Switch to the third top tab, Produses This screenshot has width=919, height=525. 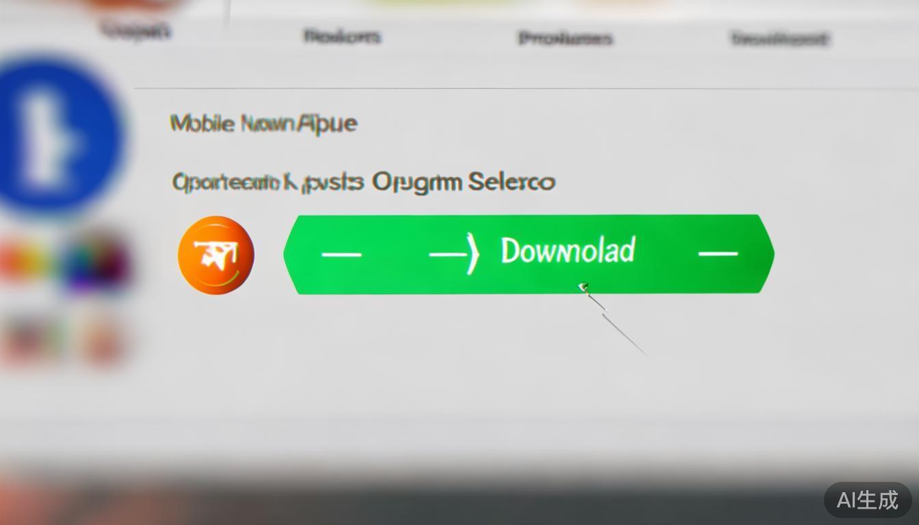tap(565, 38)
